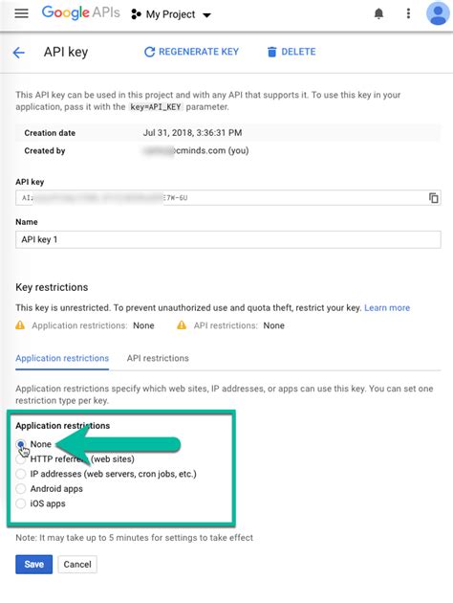
Task: Open the user account avatar
Action: pyautogui.click(x=438, y=13)
